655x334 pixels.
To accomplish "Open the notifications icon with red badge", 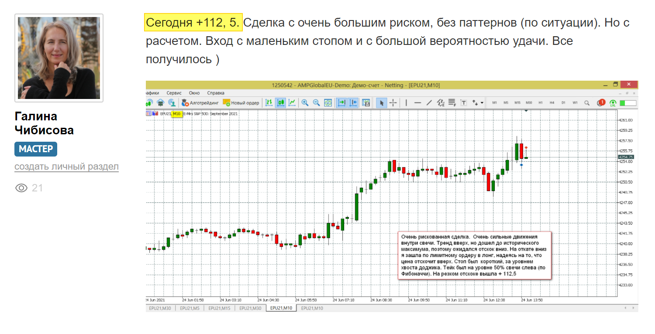I will (x=600, y=103).
